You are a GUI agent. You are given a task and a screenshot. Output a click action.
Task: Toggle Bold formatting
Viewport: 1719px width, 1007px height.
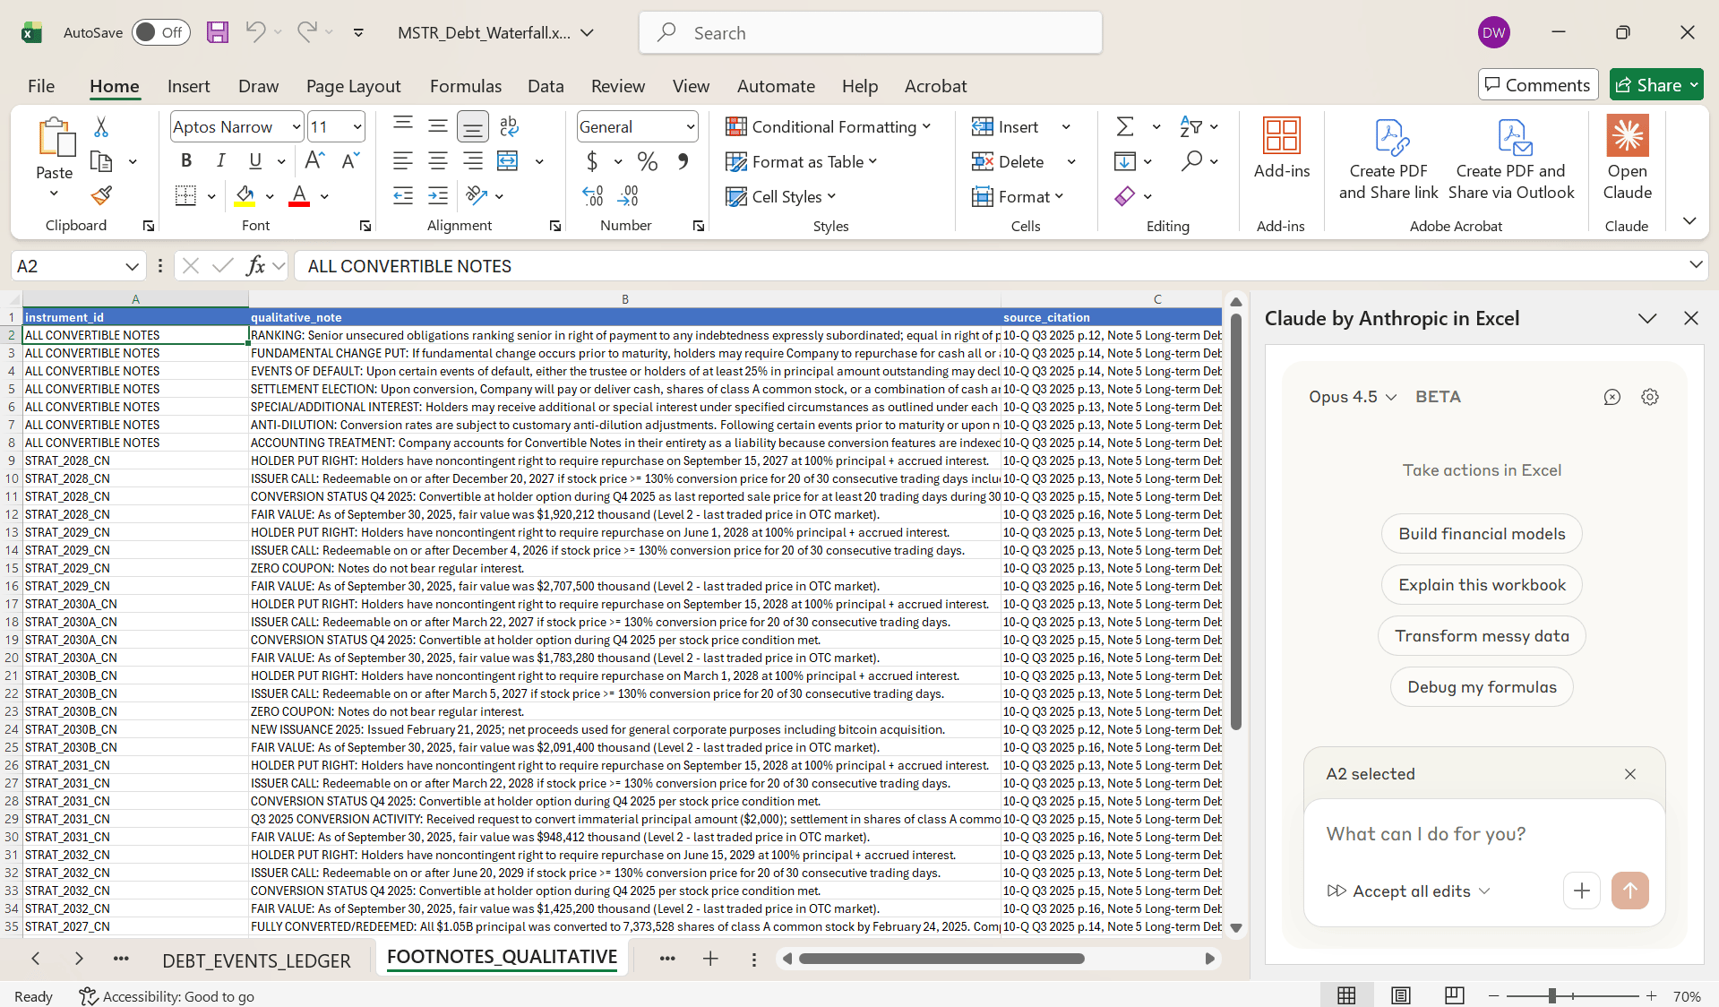(186, 161)
